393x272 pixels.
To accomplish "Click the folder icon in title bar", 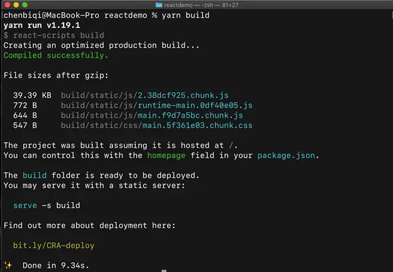I will coord(159,5).
